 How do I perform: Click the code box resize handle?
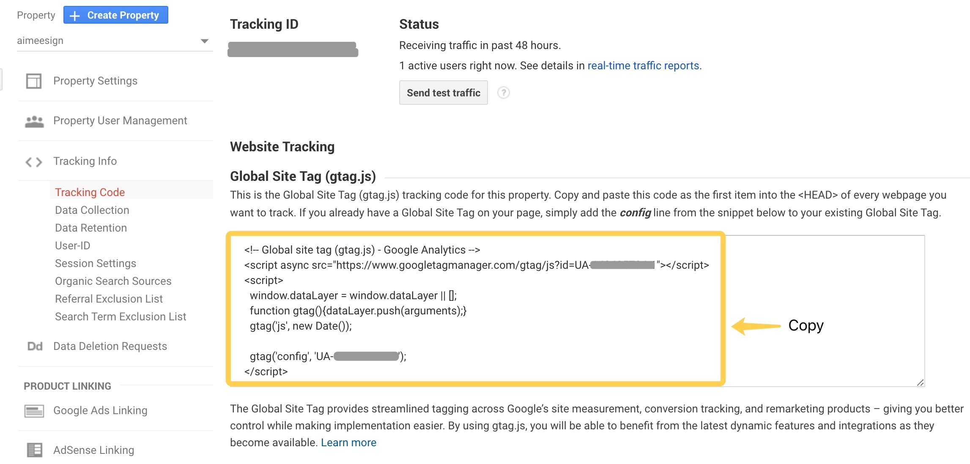(920, 382)
